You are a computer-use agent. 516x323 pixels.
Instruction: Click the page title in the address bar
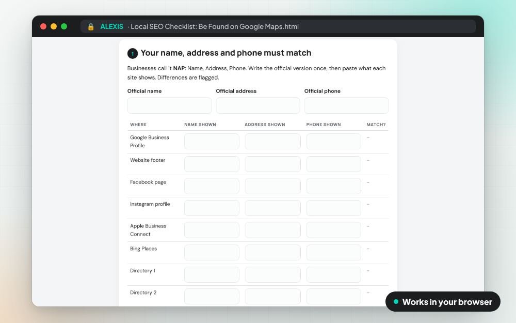pos(215,27)
